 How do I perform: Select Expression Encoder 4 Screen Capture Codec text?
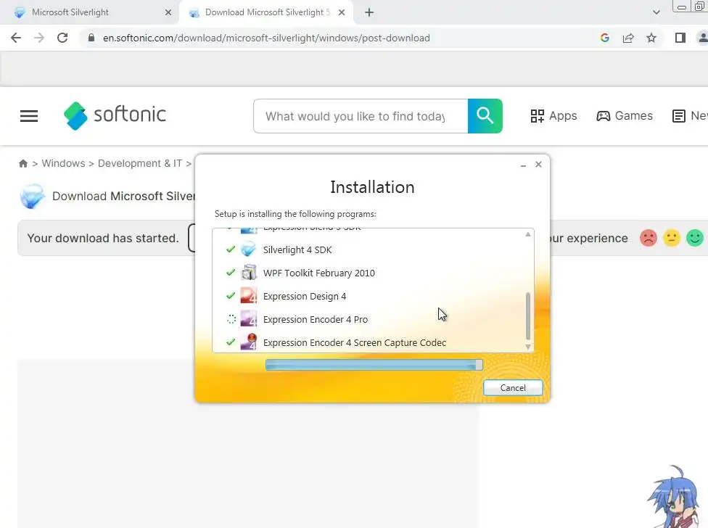point(355,342)
